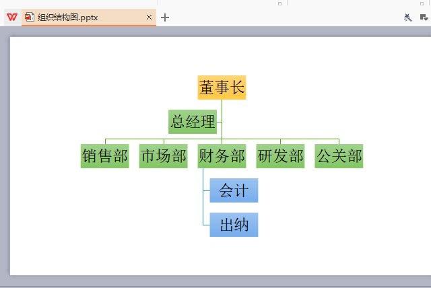Select the 市场部 box
This screenshot has width=431, height=288.
click(x=163, y=156)
